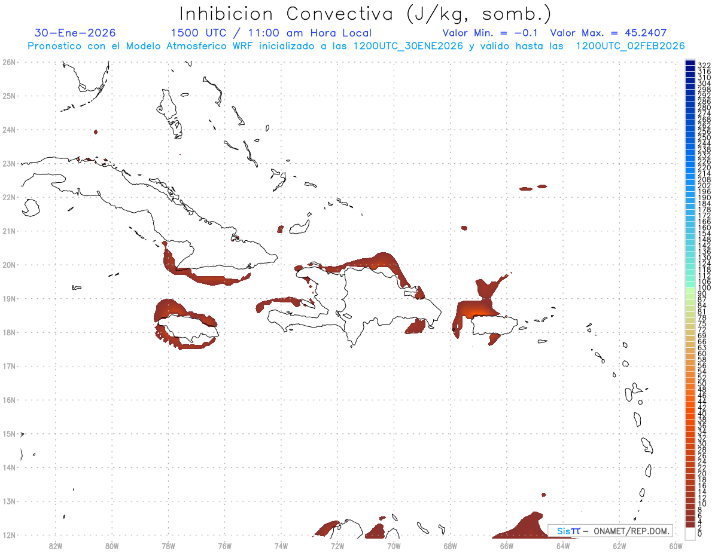Click latitude label 26N
This screenshot has width=718, height=554.
8,62
